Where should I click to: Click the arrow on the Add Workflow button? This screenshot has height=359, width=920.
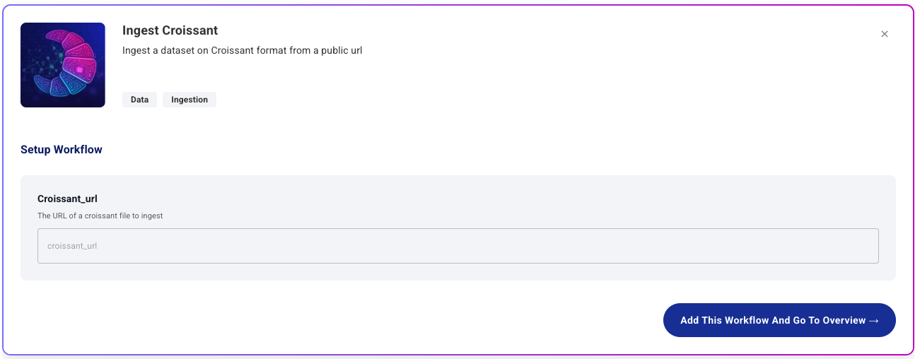point(874,321)
